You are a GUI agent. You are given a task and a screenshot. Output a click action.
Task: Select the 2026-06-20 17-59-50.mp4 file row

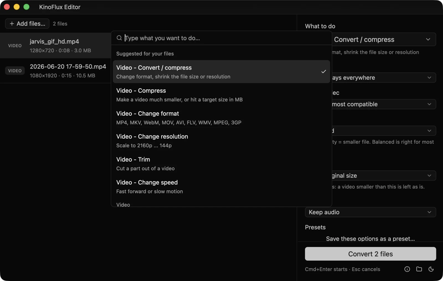(x=55, y=71)
